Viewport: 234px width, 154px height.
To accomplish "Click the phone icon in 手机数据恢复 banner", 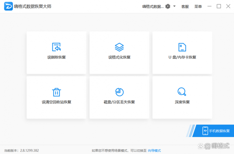I will pyautogui.click(x=205, y=131).
